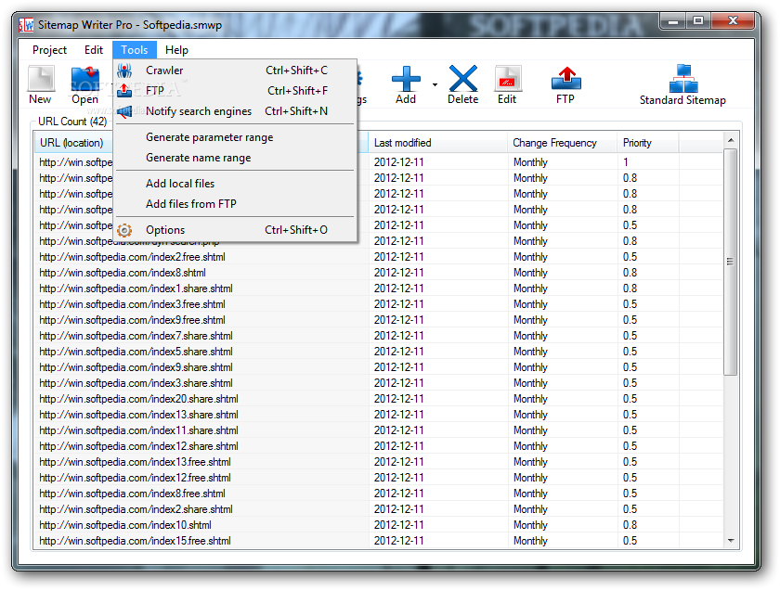Click the FTP upload icon in Tools menu
780x590 pixels.
pos(124,91)
